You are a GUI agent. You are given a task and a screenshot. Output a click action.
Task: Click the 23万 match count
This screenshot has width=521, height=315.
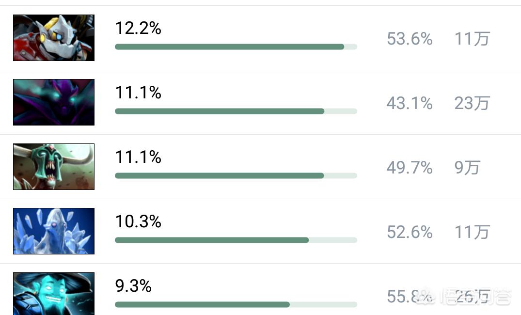[472, 103]
